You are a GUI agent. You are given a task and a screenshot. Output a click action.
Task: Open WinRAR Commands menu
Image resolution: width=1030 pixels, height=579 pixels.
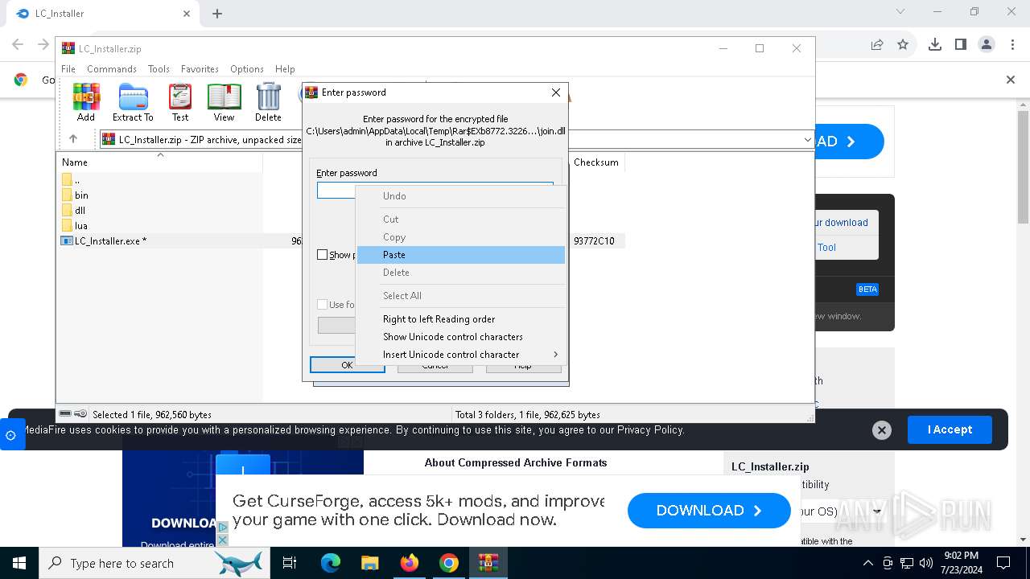[x=112, y=69]
